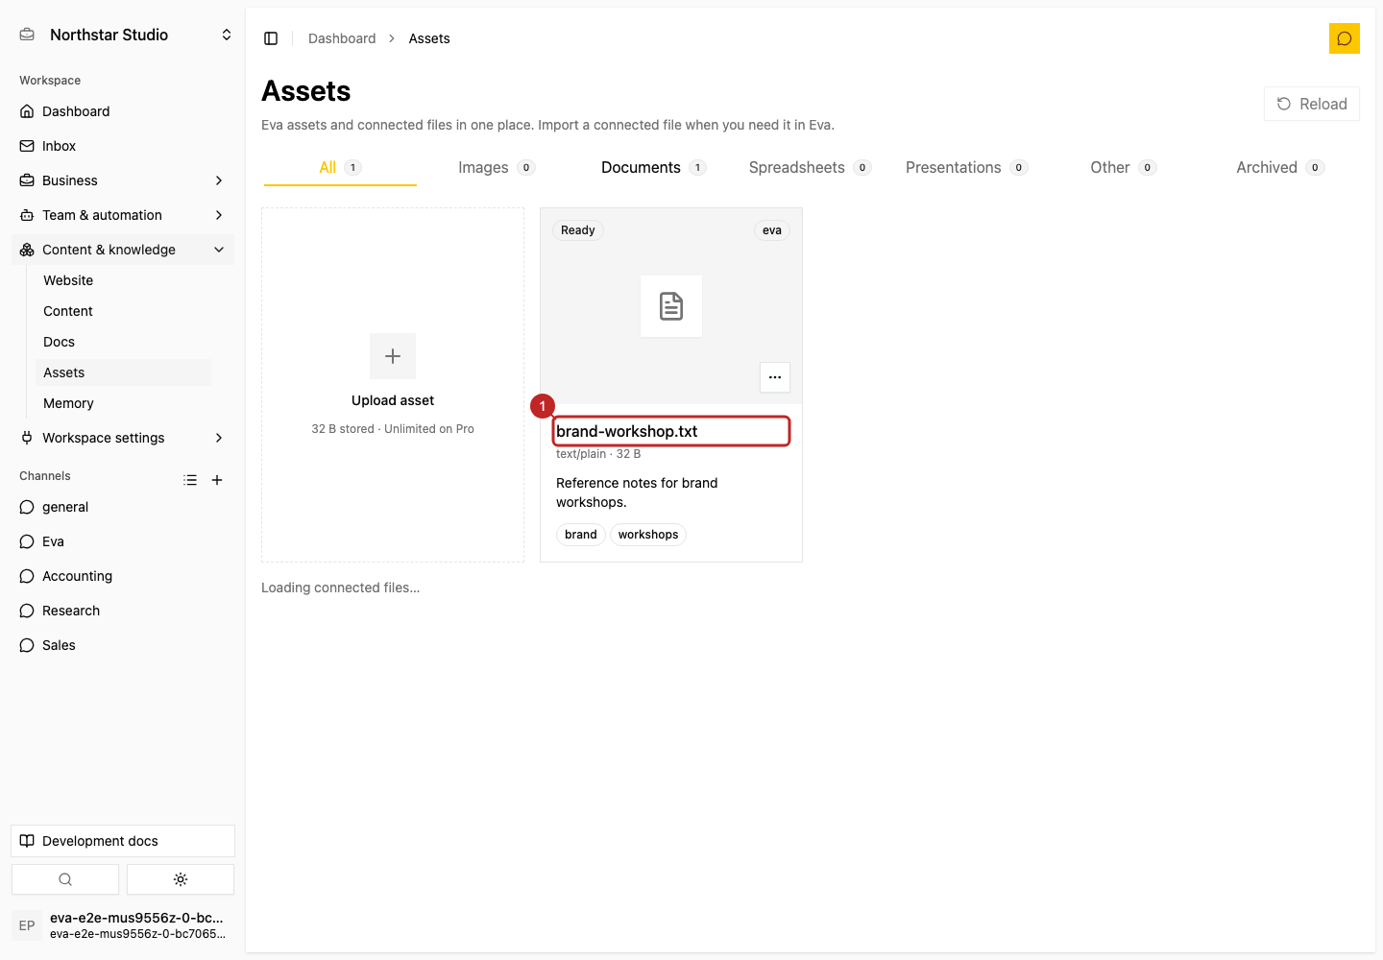Click the search magnifier button
This screenshot has width=1383, height=960.
point(65,879)
